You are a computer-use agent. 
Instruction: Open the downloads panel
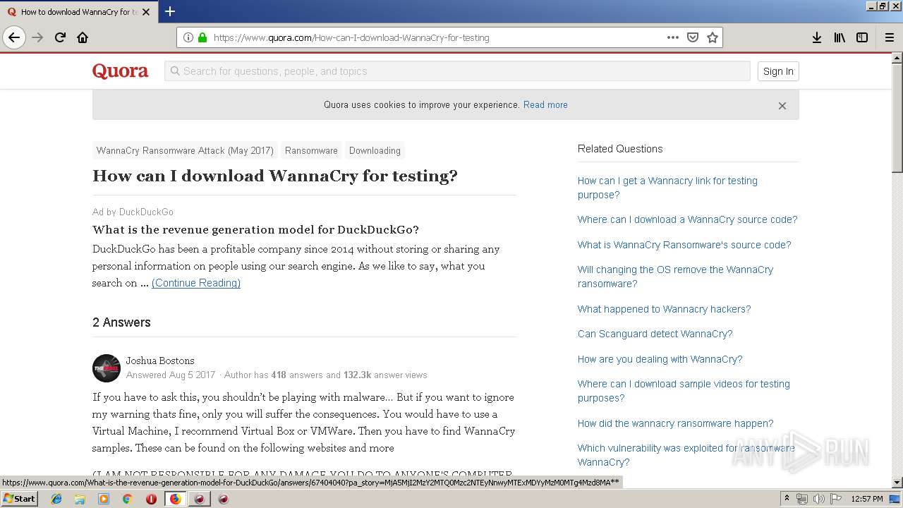click(x=817, y=37)
